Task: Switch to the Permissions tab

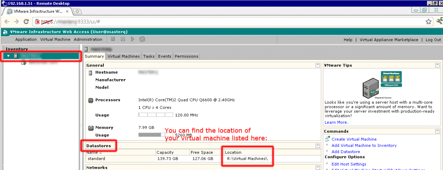Action: [186, 56]
